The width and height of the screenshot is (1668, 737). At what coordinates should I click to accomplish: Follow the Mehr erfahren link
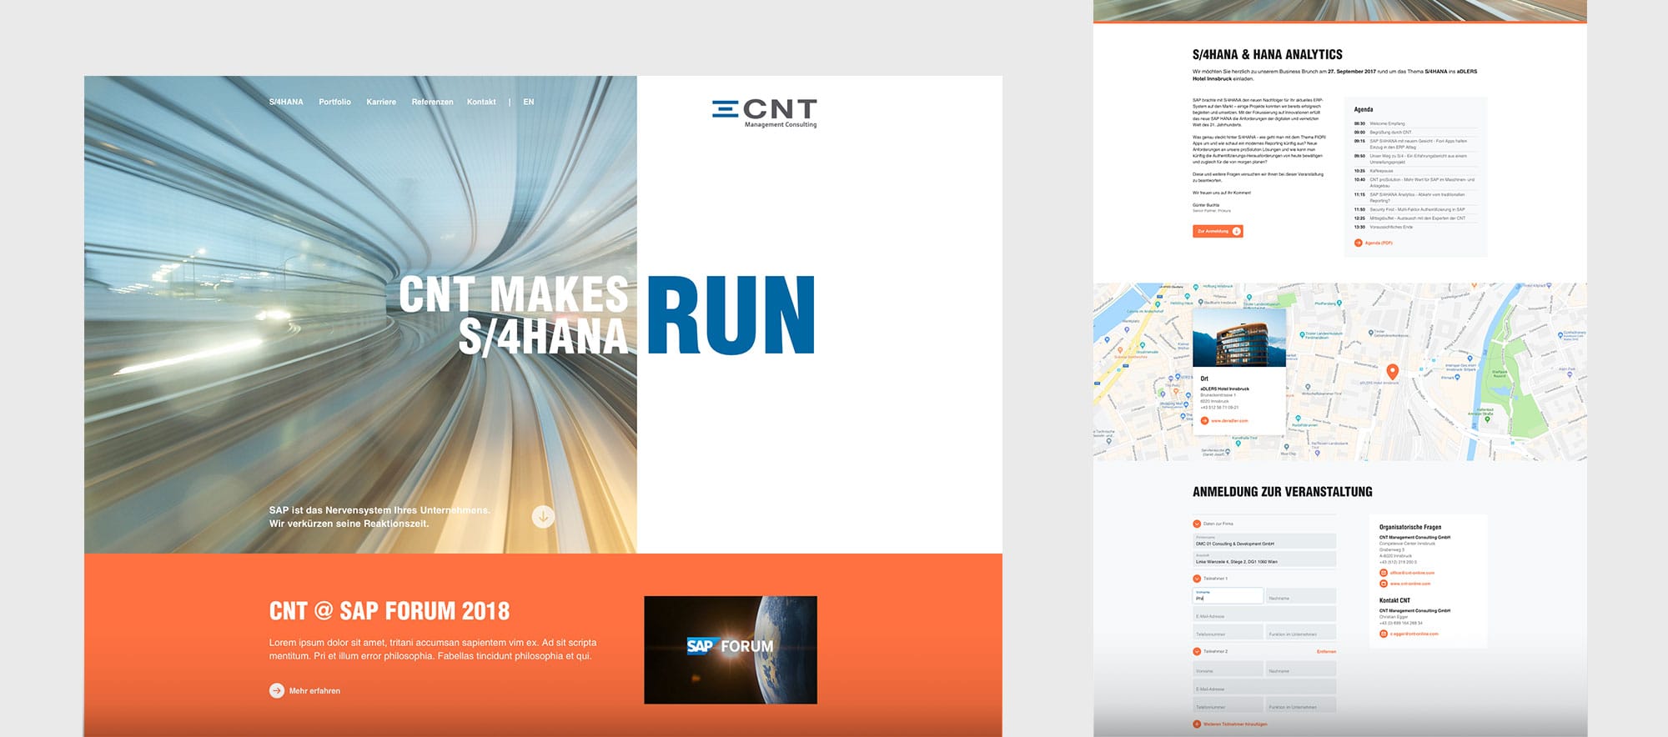pyautogui.click(x=314, y=690)
